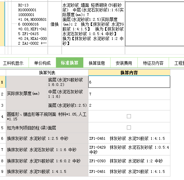Click 底层(水泥TG胶砂浆1:6:0.2) label

pyautogui.click(x=68, y=82)
